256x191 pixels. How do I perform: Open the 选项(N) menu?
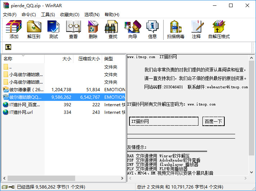tap(92, 15)
